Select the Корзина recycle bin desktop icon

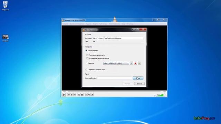point(6,6)
